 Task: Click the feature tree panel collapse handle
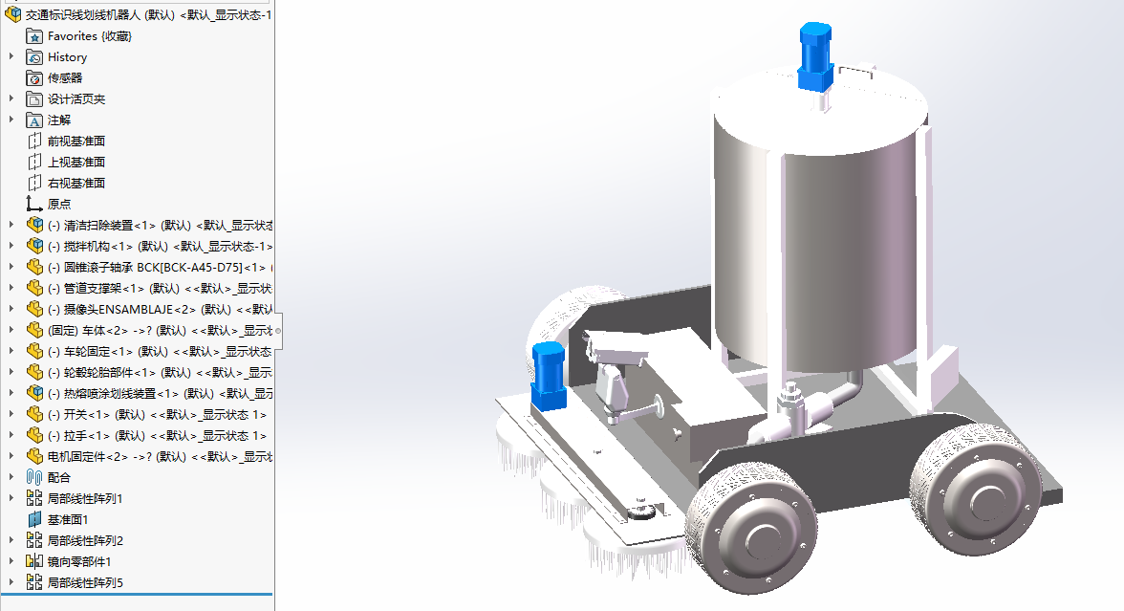pyautogui.click(x=278, y=331)
